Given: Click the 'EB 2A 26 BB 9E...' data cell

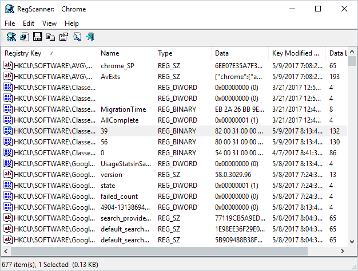Looking at the screenshot, I should click(x=240, y=109).
